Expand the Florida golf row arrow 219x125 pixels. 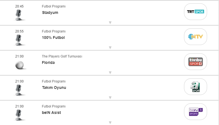[110, 73]
